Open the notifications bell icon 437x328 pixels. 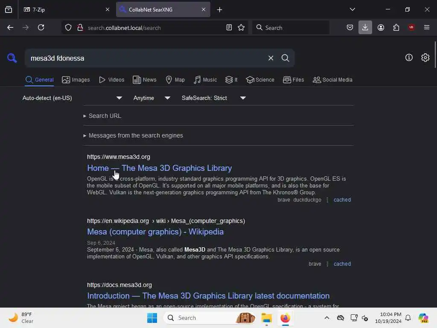[408, 318]
